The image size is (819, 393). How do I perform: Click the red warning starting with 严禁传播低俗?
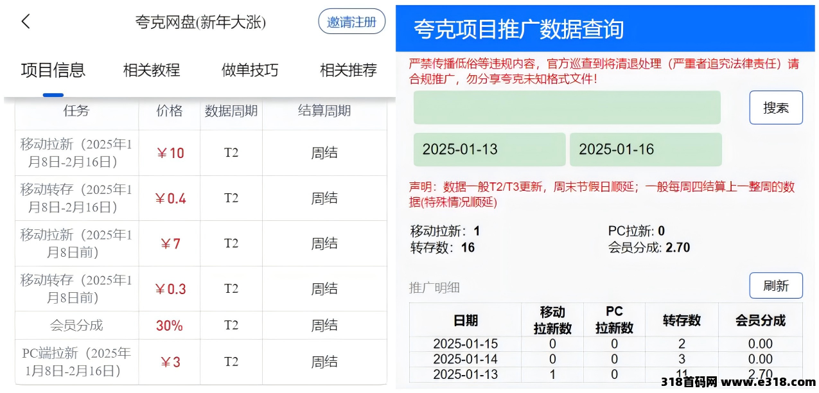604,71
